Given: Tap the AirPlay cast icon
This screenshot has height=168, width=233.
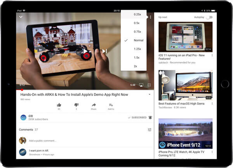Looking at the screenshot, I should (x=141, y=85).
